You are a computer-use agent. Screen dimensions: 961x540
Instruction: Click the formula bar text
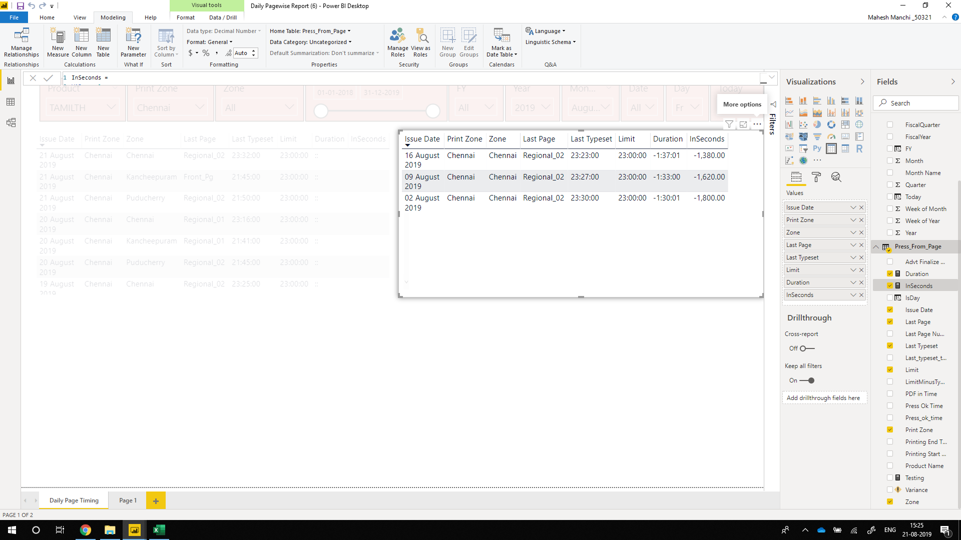90,77
